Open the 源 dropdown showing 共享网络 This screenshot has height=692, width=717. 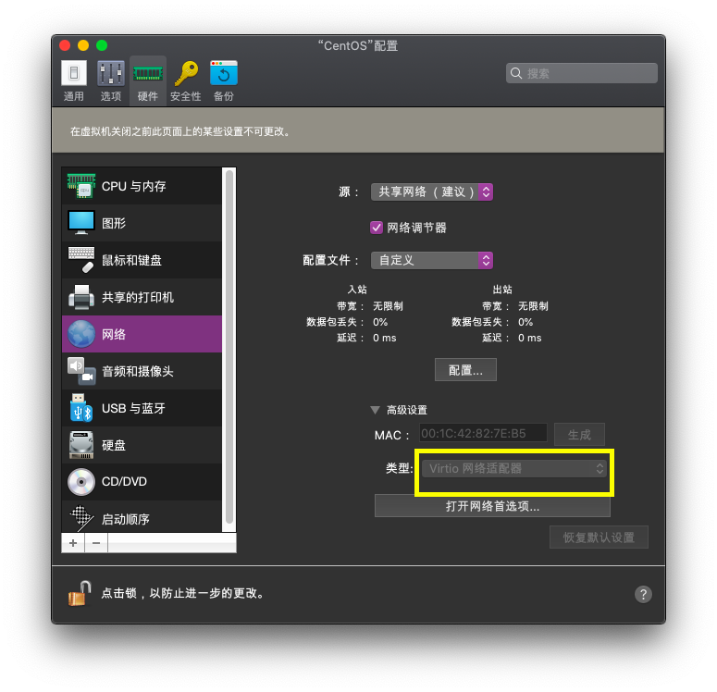tap(432, 192)
